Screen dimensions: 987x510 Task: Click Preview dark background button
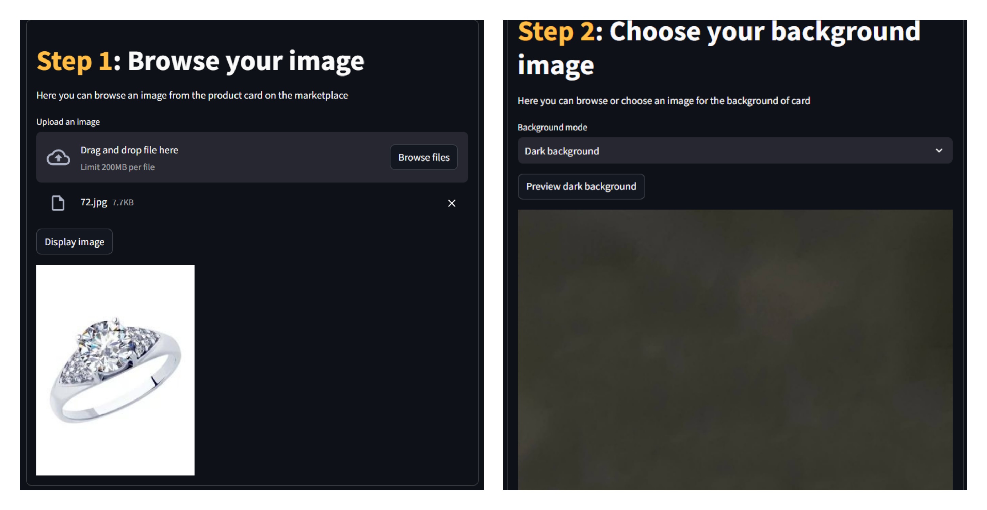[581, 186]
